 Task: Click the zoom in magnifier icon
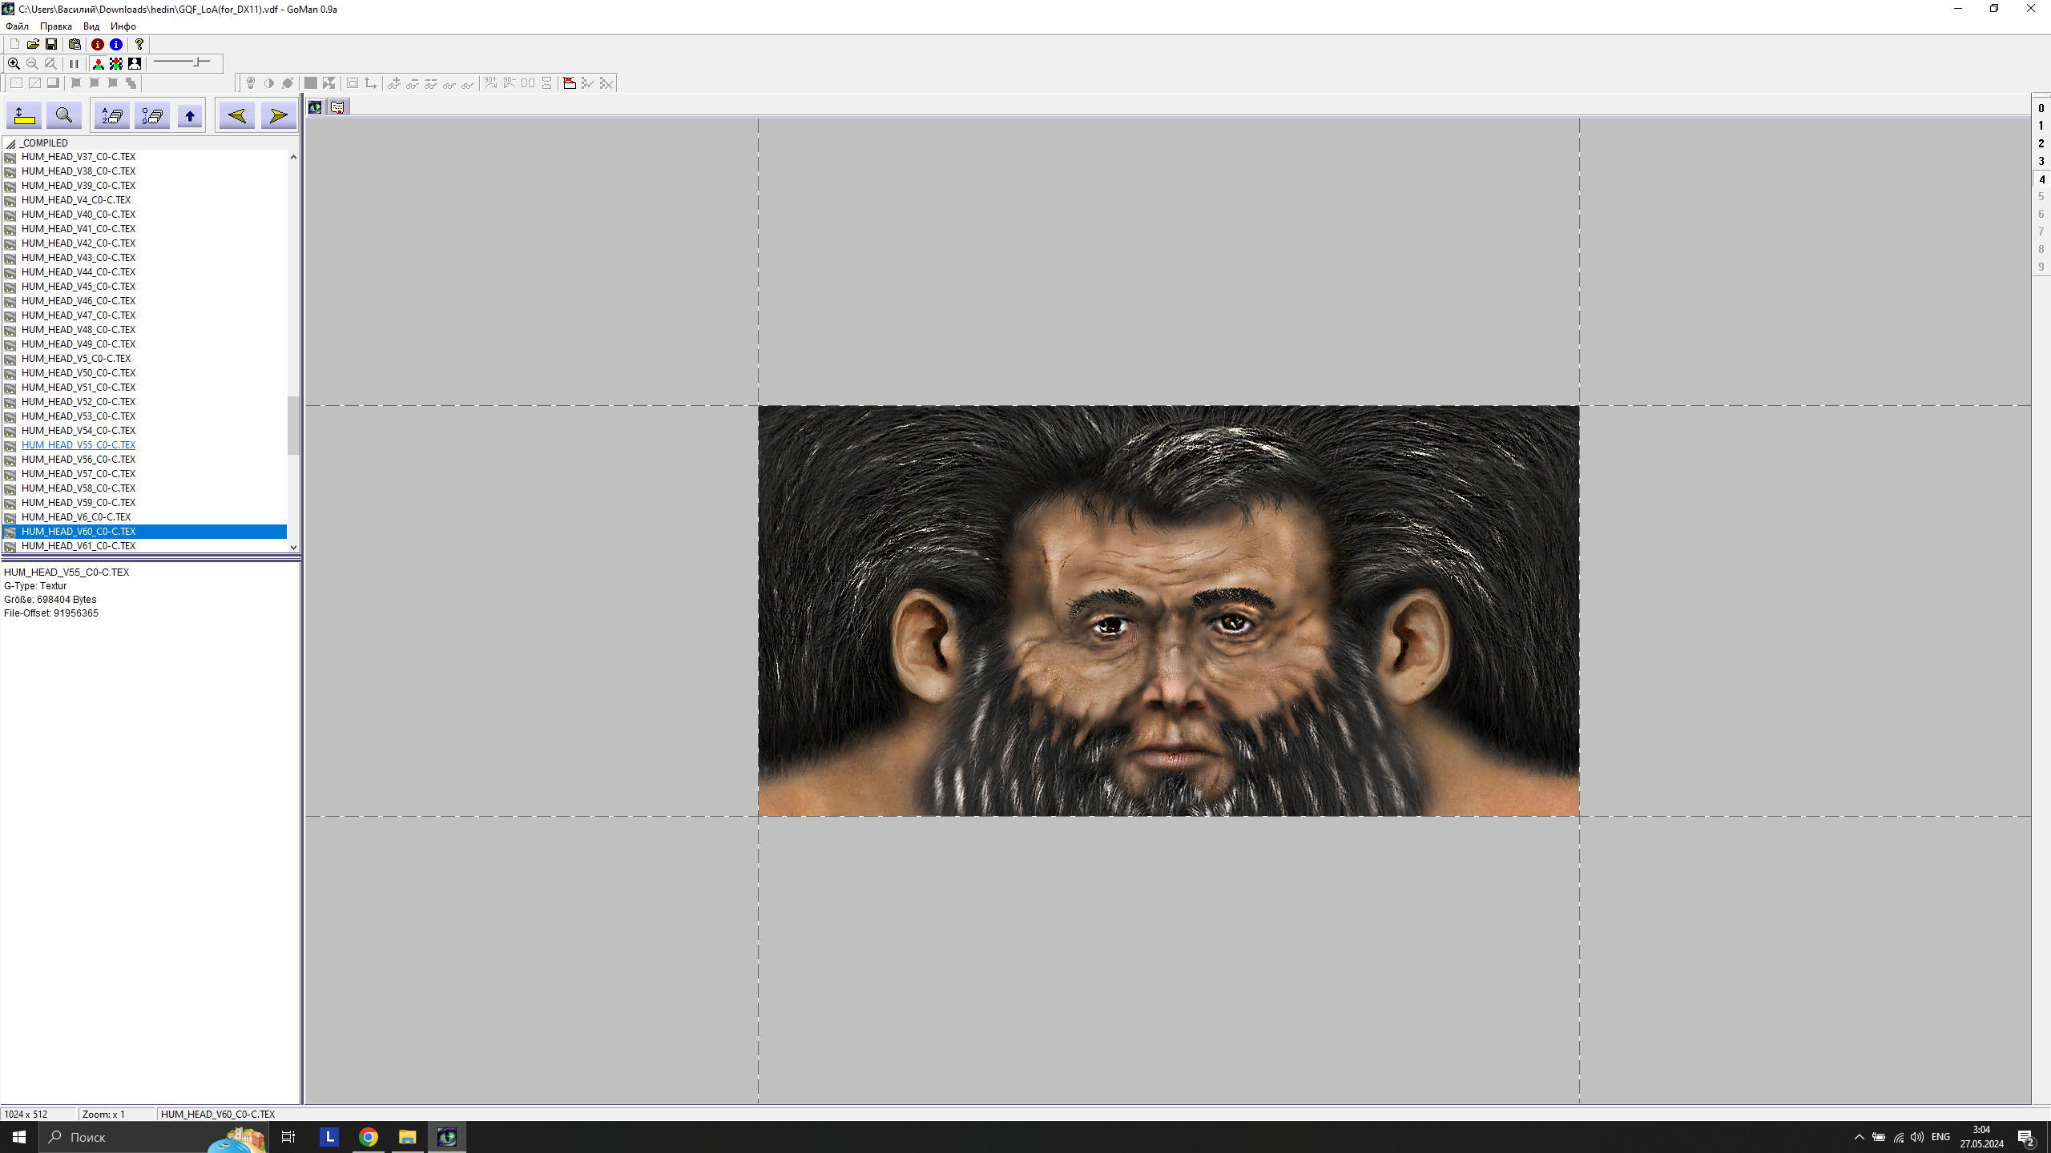(14, 63)
